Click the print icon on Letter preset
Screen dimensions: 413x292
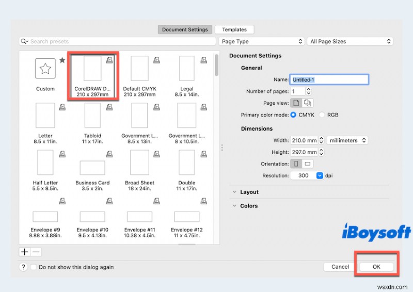coord(62,107)
